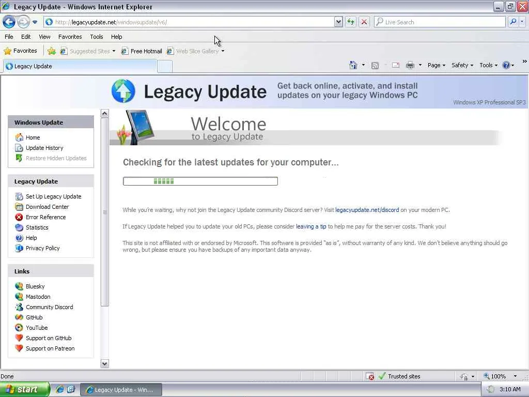
Task: Click the Community Discord people icon
Action: (x=19, y=307)
